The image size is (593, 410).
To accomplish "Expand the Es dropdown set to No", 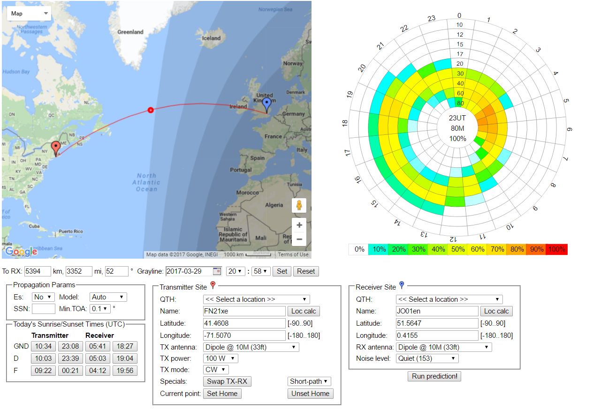I will click(43, 297).
